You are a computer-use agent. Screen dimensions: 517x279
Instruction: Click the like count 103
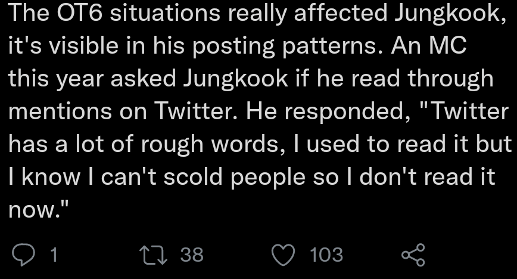326,255
